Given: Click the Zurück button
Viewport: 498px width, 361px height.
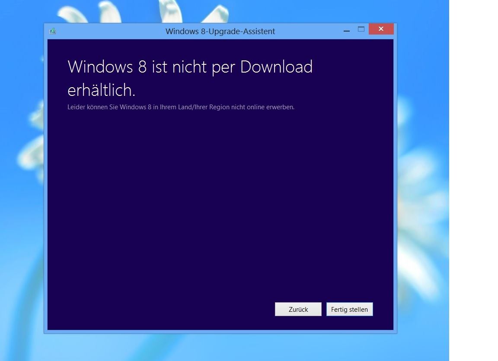Looking at the screenshot, I should pos(298,309).
